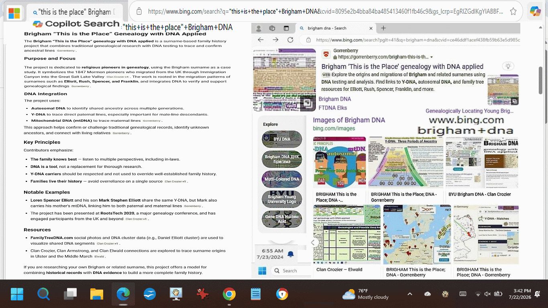Image resolution: width=548 pixels, height=308 pixels.
Task: Open the 3:42 PM clock and calendar
Action: click(x=519, y=294)
